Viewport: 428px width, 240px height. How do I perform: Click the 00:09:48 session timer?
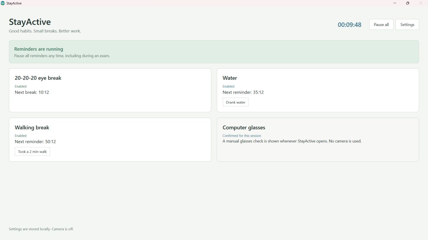click(x=349, y=25)
